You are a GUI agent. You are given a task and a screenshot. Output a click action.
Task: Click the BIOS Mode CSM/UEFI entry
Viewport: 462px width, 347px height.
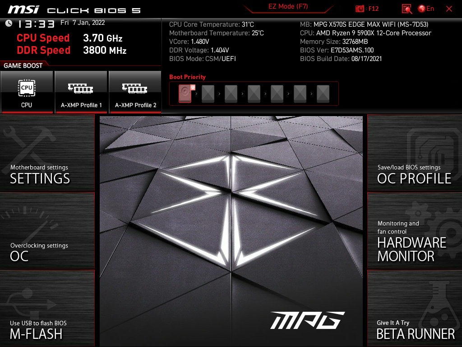(203, 59)
